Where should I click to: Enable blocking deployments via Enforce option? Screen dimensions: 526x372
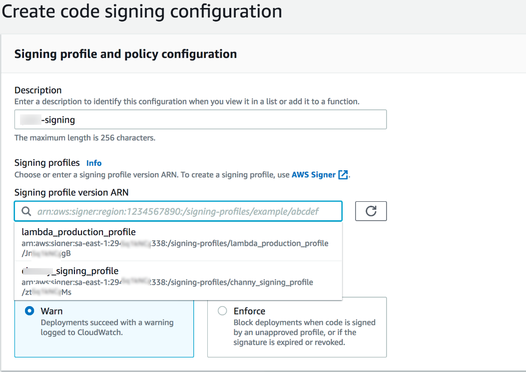221,311
